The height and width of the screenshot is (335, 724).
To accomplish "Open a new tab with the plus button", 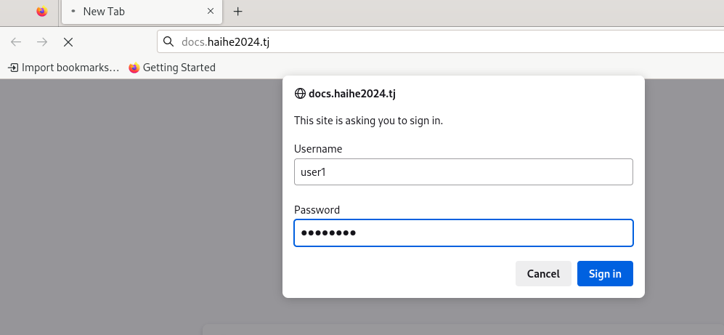I will point(237,12).
